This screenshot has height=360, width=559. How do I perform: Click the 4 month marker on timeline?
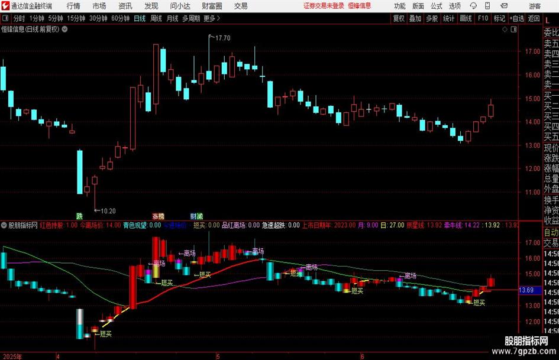tap(58, 356)
